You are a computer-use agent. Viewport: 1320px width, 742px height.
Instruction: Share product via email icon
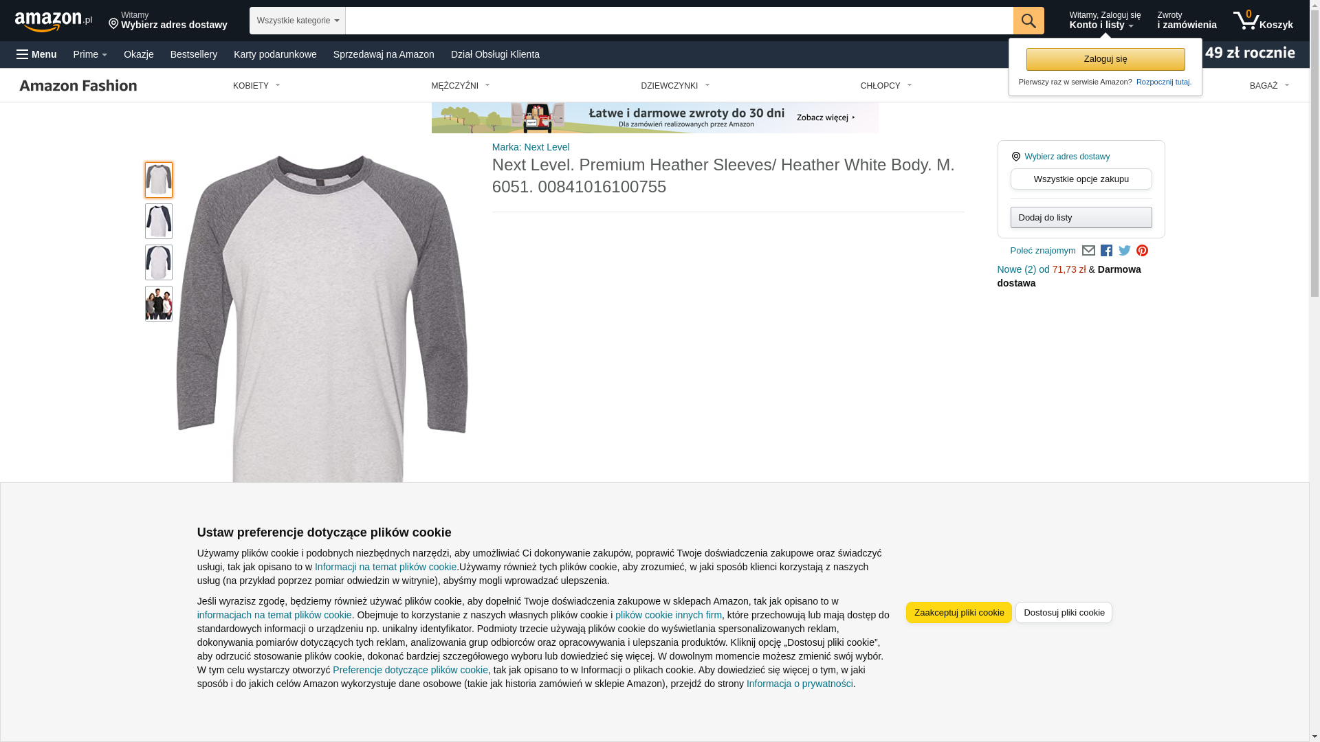(1088, 251)
